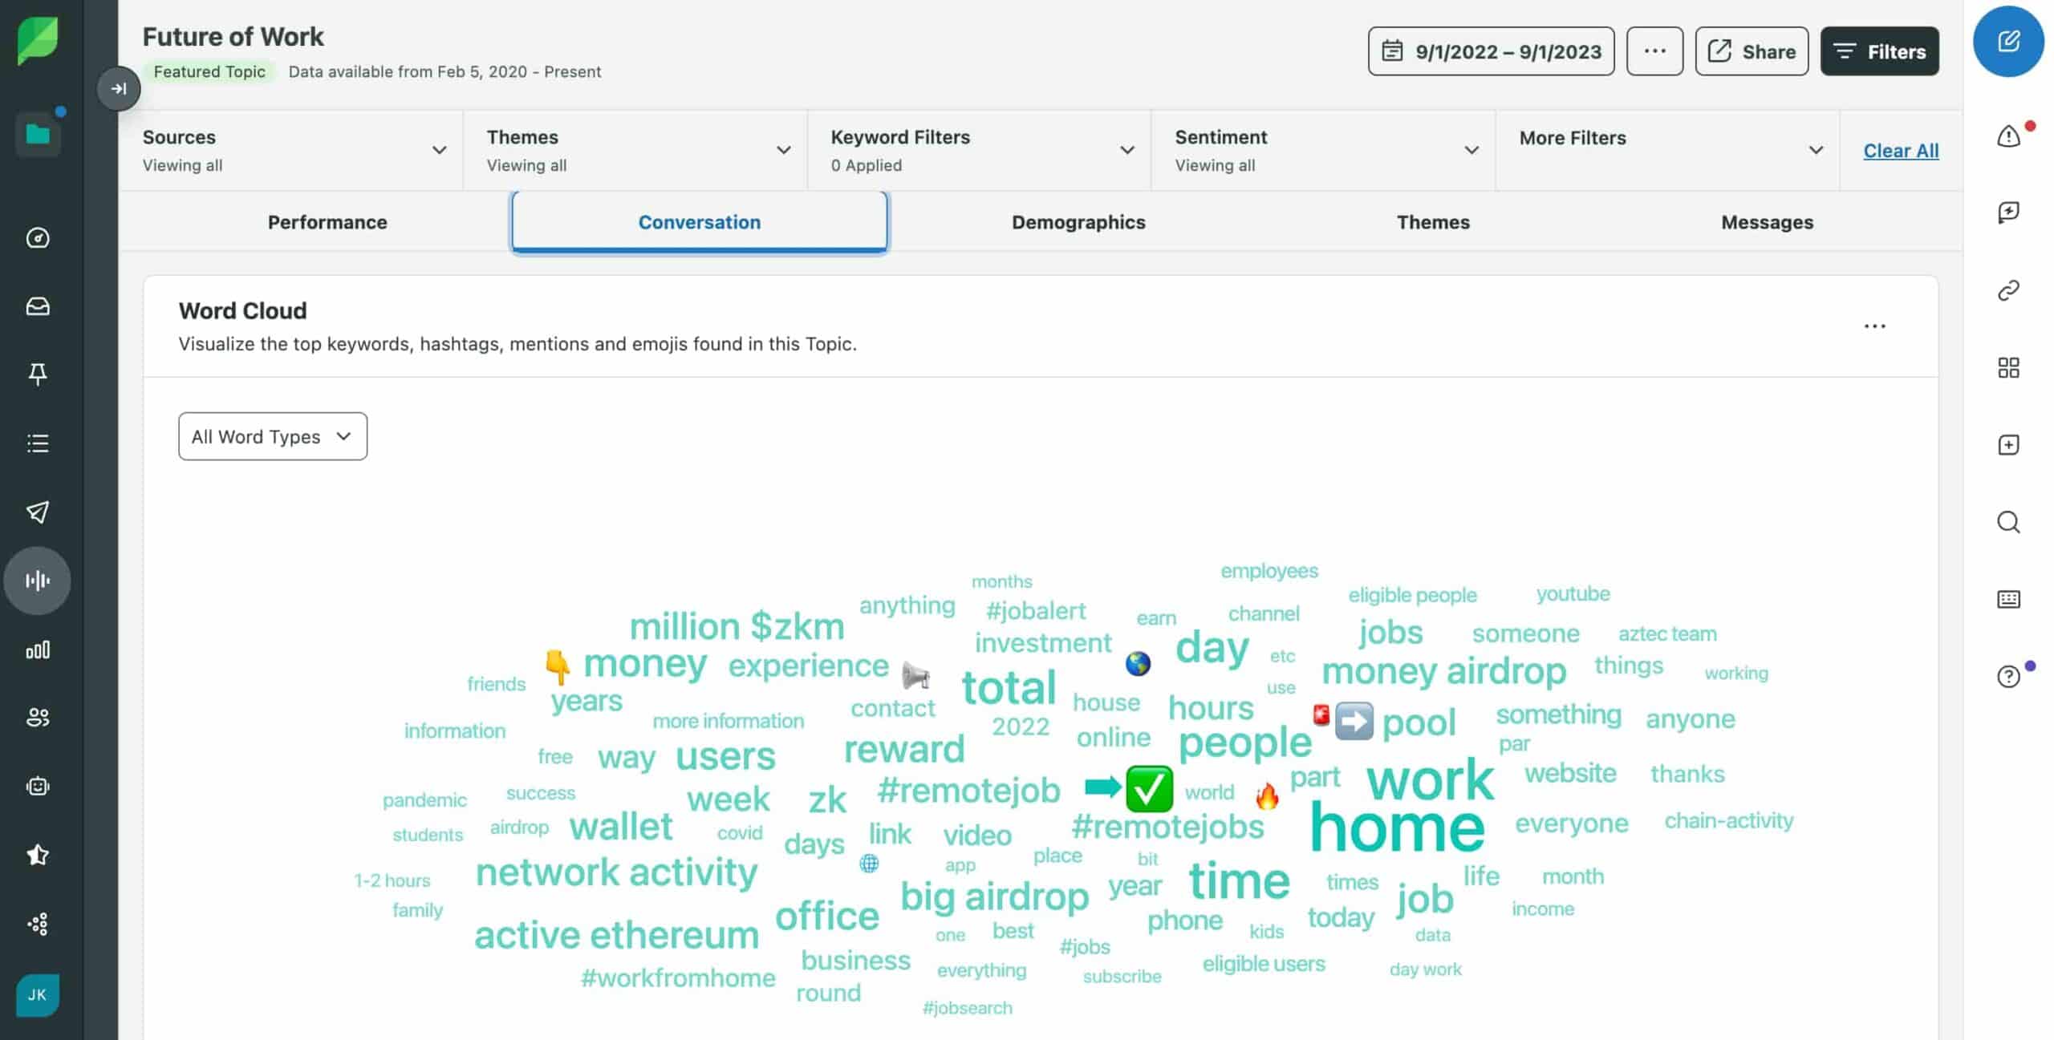Open the notifications alert icon with red dot
This screenshot has width=2054, height=1040.
click(x=2009, y=136)
